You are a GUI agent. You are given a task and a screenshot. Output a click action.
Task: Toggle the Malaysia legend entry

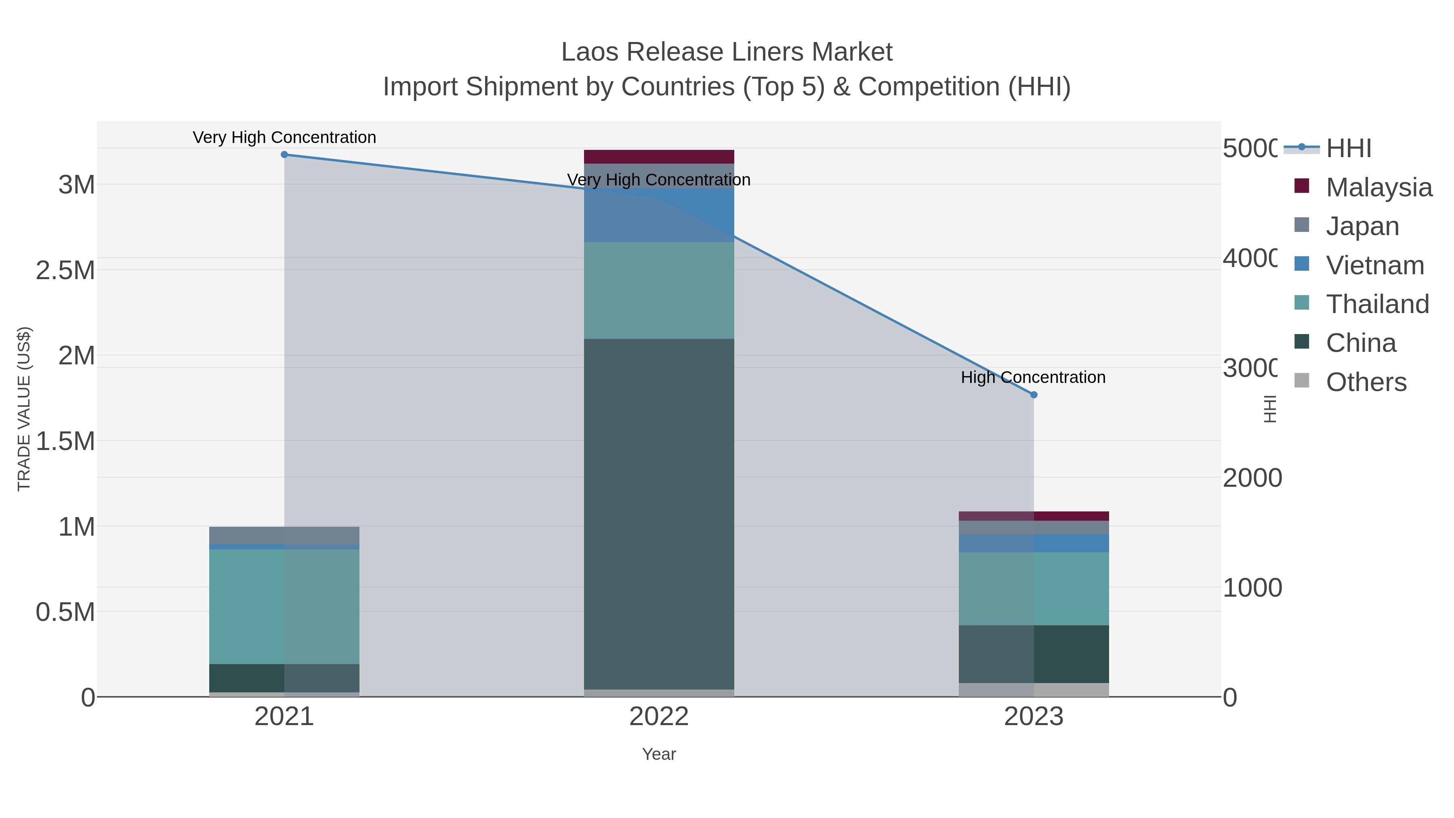point(1363,187)
